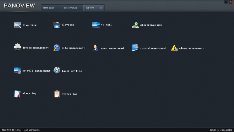
Task: Open the system log clipboard icon
Action: click(x=57, y=94)
